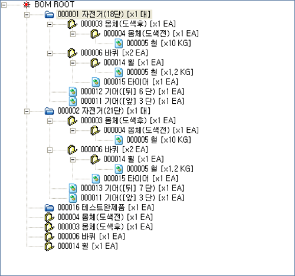The width and height of the screenshot is (295, 276).
Task: Click the red BOM ROOT sun icon
Action: tap(27, 5)
